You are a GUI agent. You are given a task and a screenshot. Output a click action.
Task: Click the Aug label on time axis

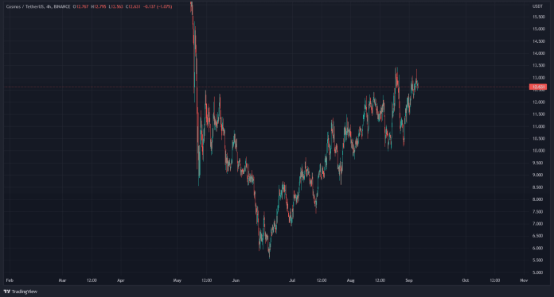pos(350,280)
